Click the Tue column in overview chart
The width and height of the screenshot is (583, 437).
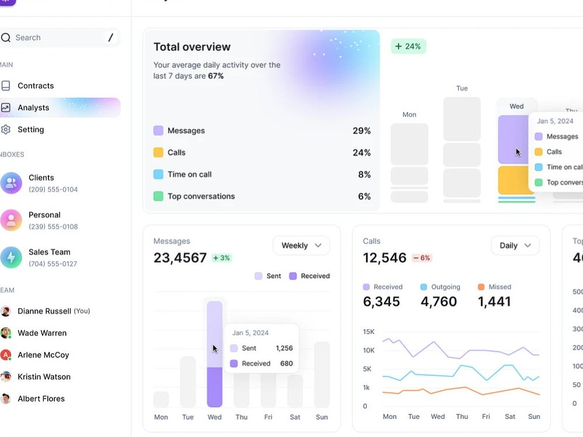point(462,150)
